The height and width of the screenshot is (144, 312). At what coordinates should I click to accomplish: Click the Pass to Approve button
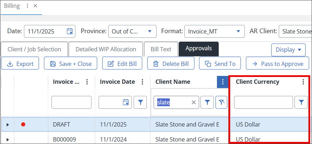click(x=277, y=64)
